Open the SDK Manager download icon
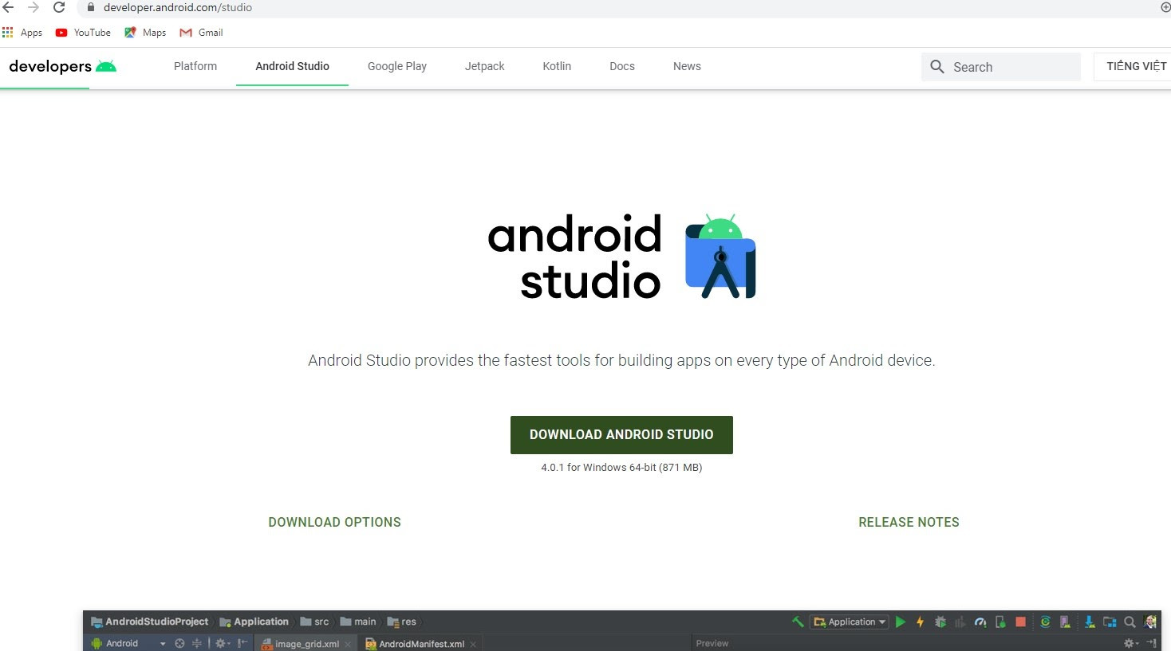This screenshot has width=1171, height=651. pyautogui.click(x=1090, y=622)
